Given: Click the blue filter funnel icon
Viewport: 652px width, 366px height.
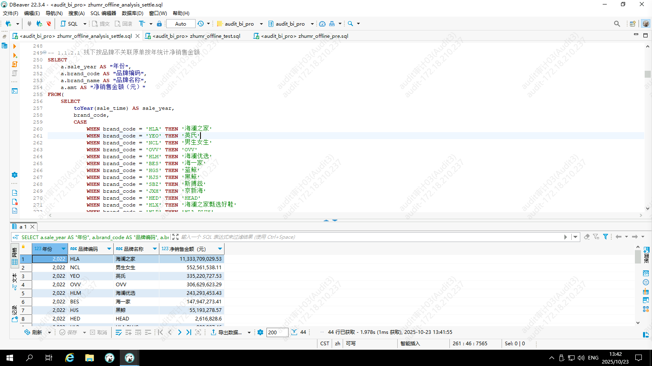Looking at the screenshot, I should [606, 237].
